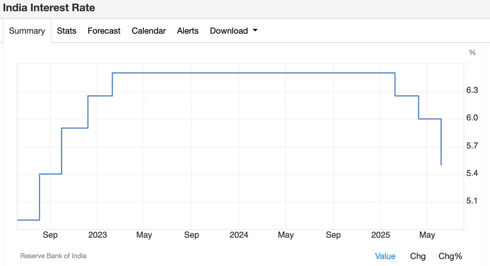The height and width of the screenshot is (266, 490).
Task: Open the Alerts tab
Action: pyautogui.click(x=188, y=31)
